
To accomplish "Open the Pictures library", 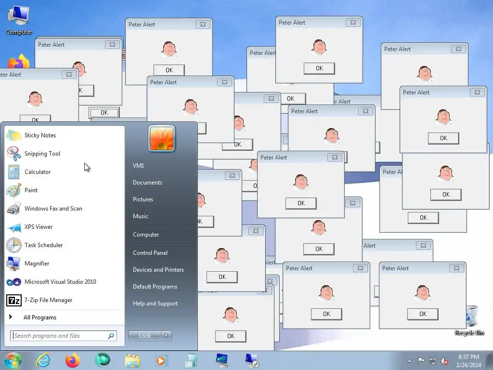I will pos(143,199).
